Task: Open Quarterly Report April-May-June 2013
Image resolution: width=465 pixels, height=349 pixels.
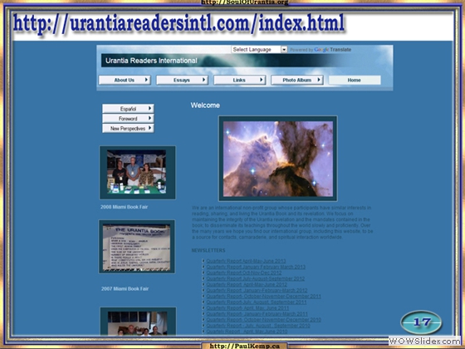Action: coord(246,261)
